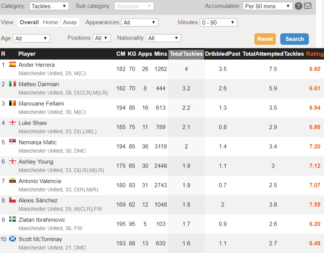Click Scott McTominay's rating 6.48
This screenshot has height=253, width=324.
[x=315, y=244]
